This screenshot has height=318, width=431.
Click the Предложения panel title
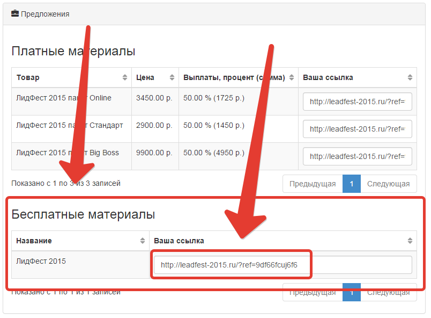(x=45, y=14)
